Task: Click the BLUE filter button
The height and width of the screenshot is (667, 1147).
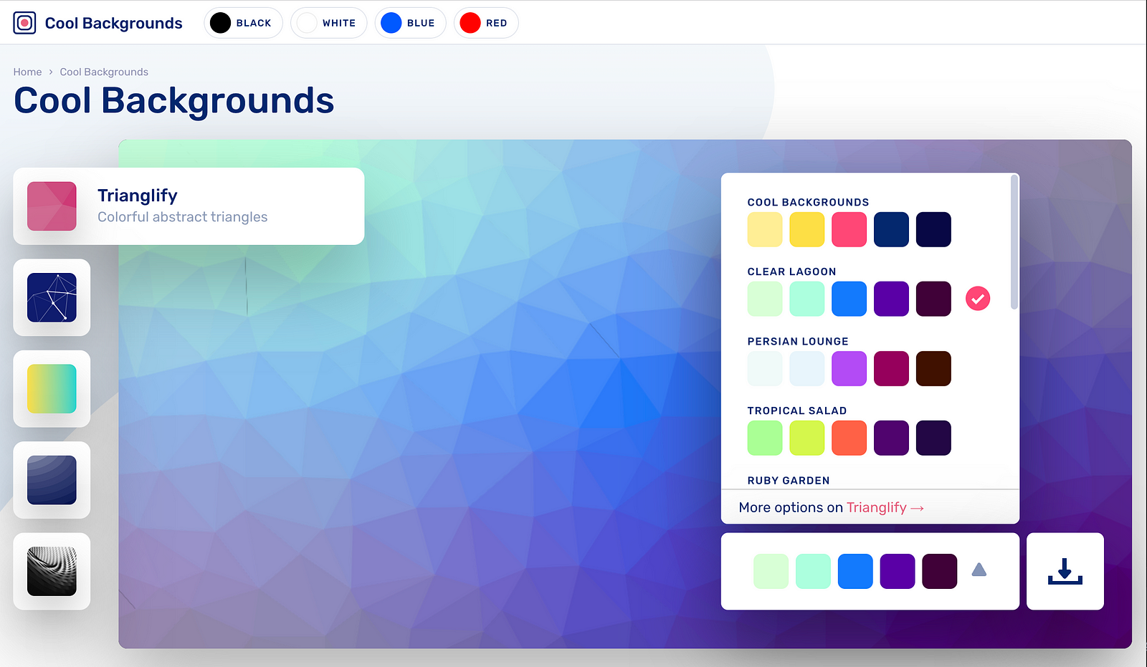Action: [410, 22]
